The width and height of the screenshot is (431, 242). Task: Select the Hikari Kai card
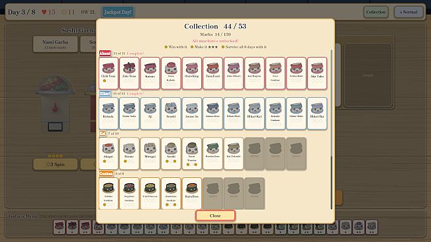(254, 113)
